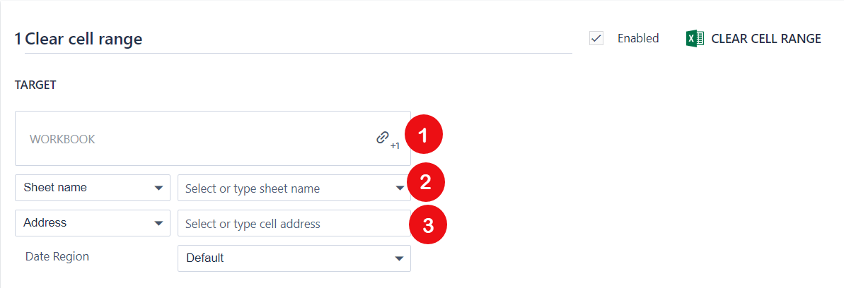Click the step number 1 in title

click(x=18, y=39)
